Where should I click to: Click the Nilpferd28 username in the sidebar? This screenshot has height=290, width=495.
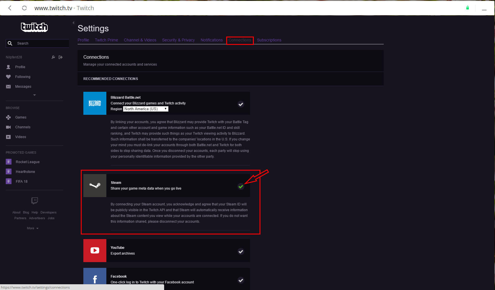pyautogui.click(x=14, y=57)
